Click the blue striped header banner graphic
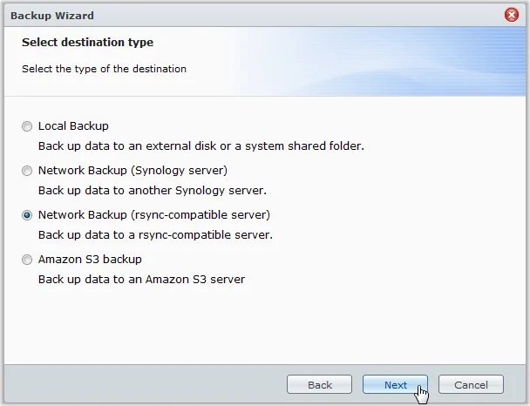Screen dimensions: 530x406 [436, 61]
